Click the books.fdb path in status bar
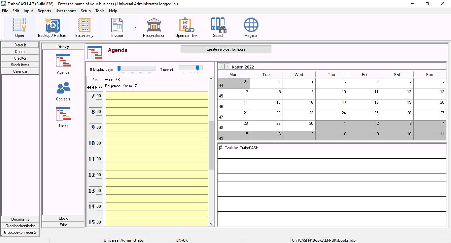Viewport: 451px width, 243px height. point(324,240)
